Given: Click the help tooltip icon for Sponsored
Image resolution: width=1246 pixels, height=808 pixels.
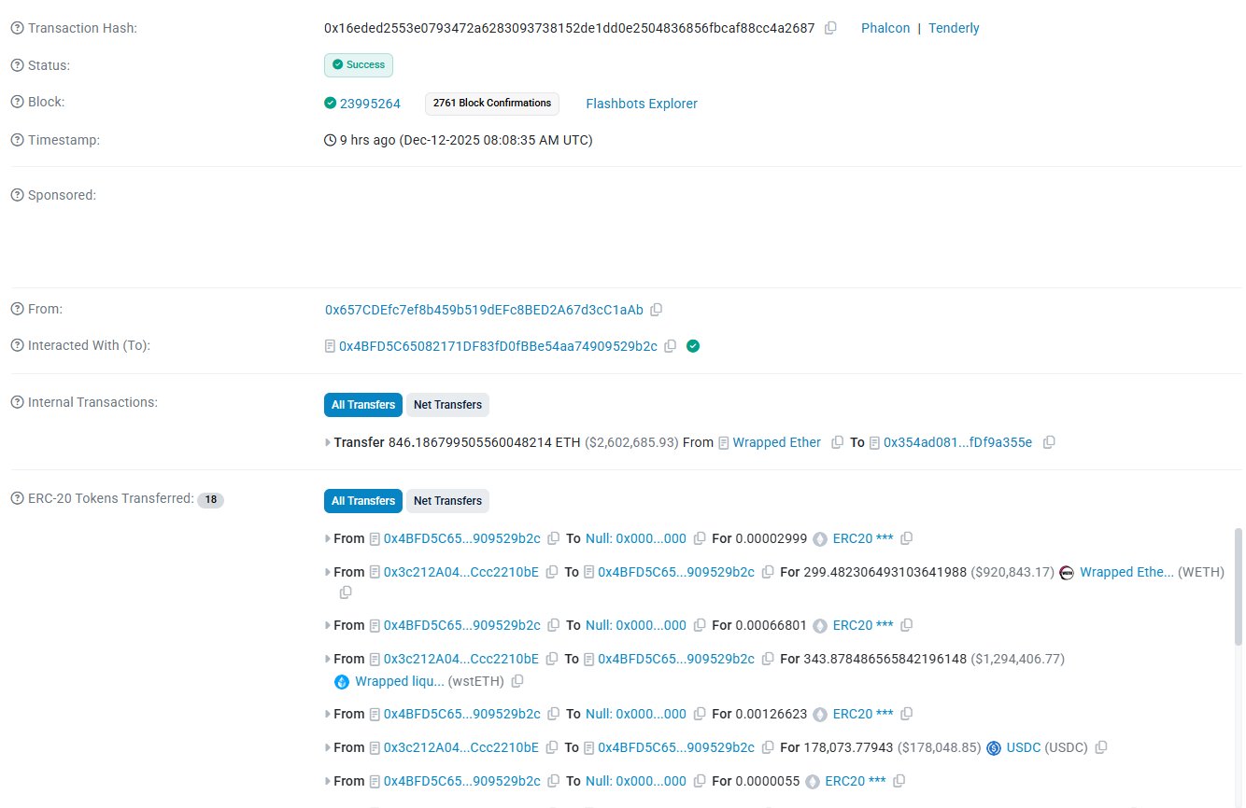Looking at the screenshot, I should (16, 195).
